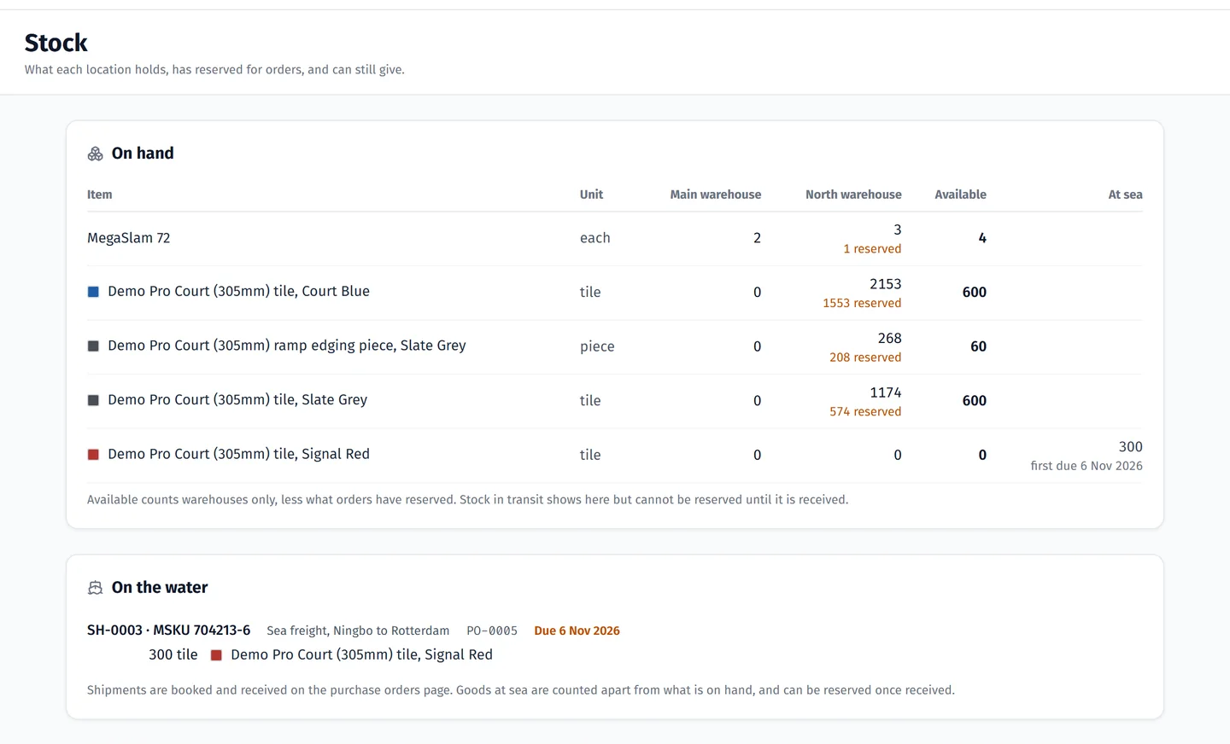This screenshot has width=1230, height=744.
Task: Select Demo Pro Court tile, Slate Grey
Action: point(237,400)
